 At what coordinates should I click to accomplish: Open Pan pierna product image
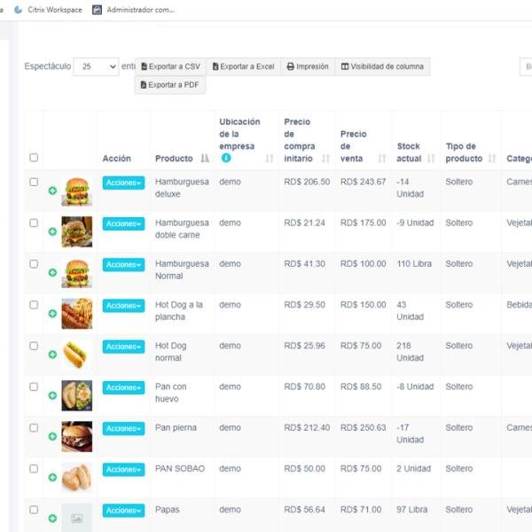click(x=76, y=436)
